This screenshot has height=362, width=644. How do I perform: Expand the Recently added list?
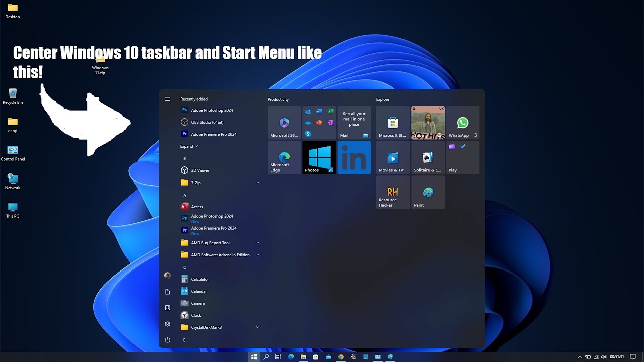coord(189,146)
